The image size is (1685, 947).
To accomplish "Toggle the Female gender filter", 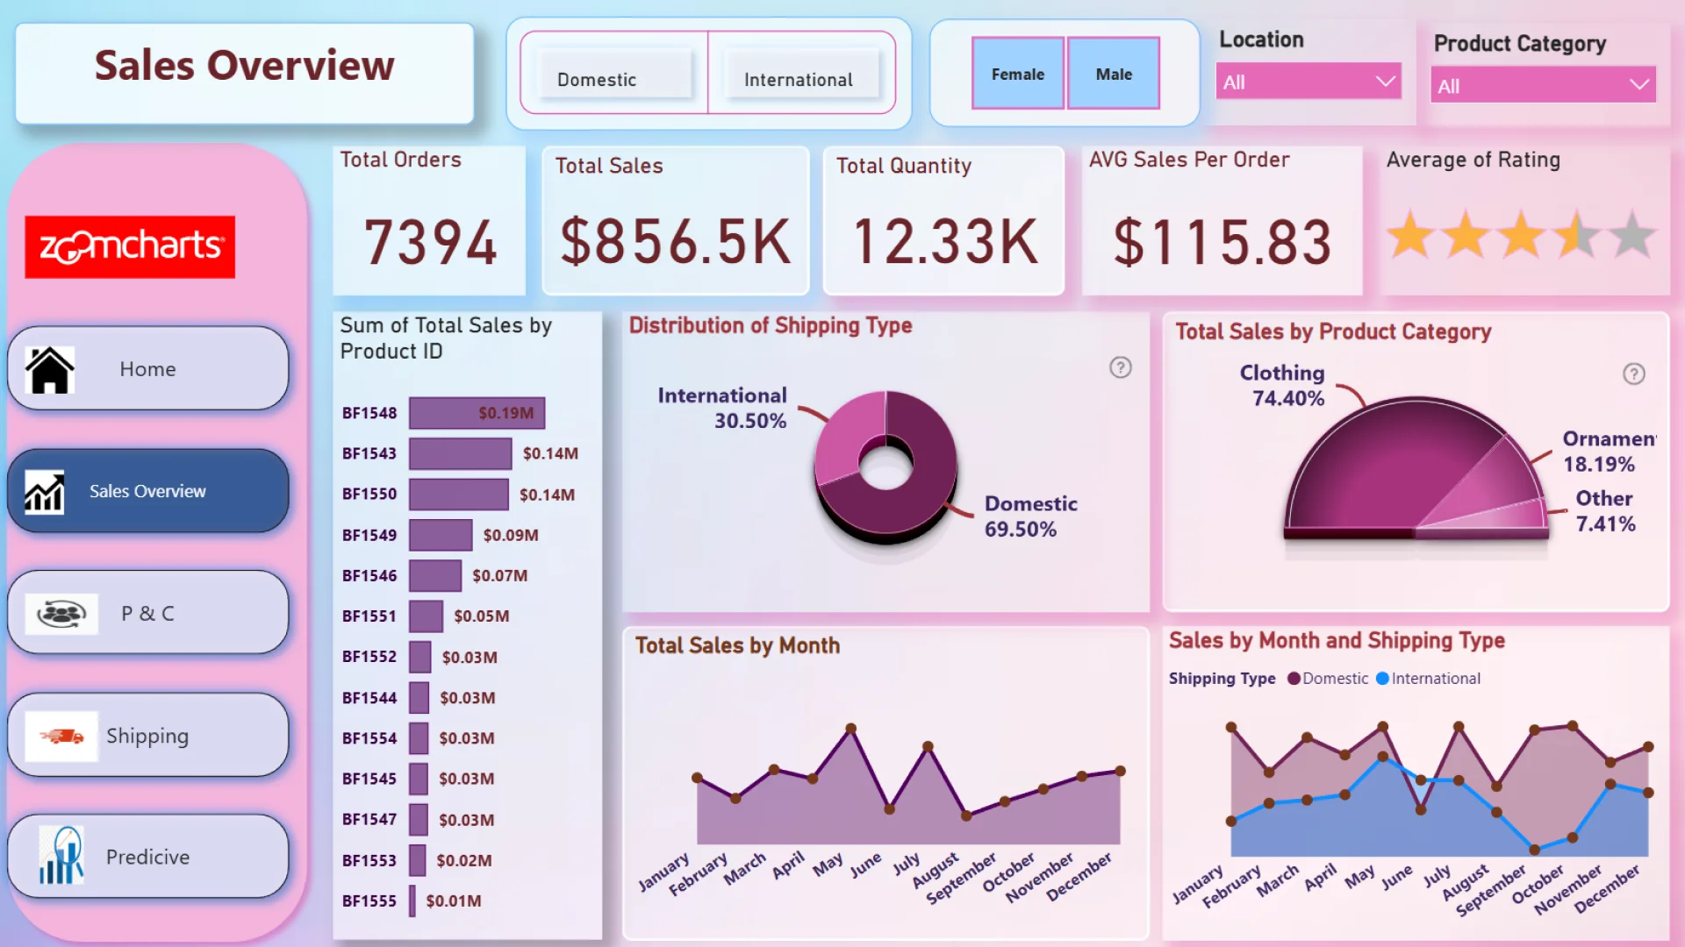I will pyautogui.click(x=1018, y=74).
